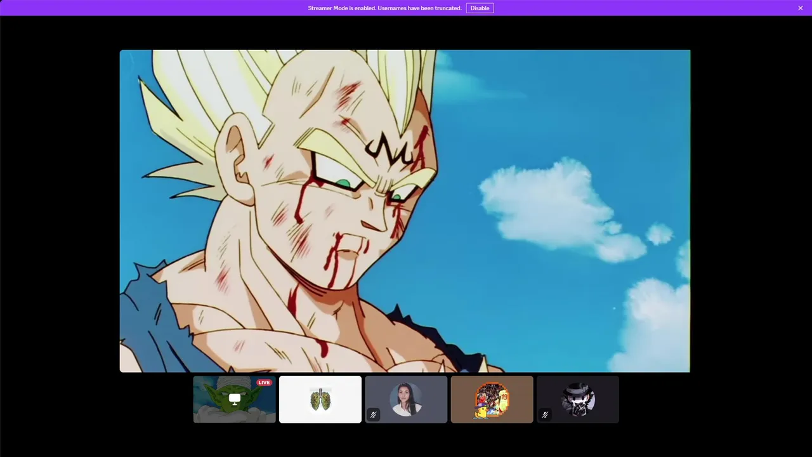This screenshot has height=457, width=812.
Task: Click the 'Streamer Mode is enabled' banner text
Action: (384, 8)
